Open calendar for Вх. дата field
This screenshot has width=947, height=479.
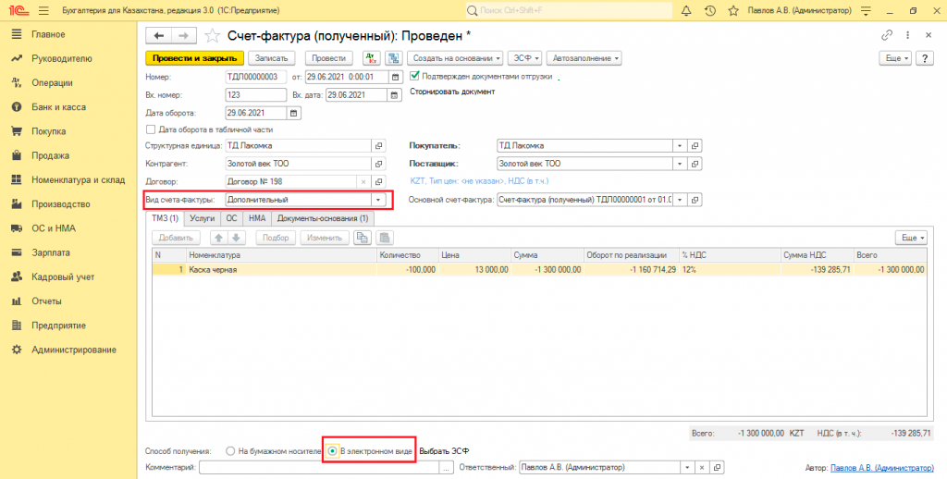coord(394,95)
